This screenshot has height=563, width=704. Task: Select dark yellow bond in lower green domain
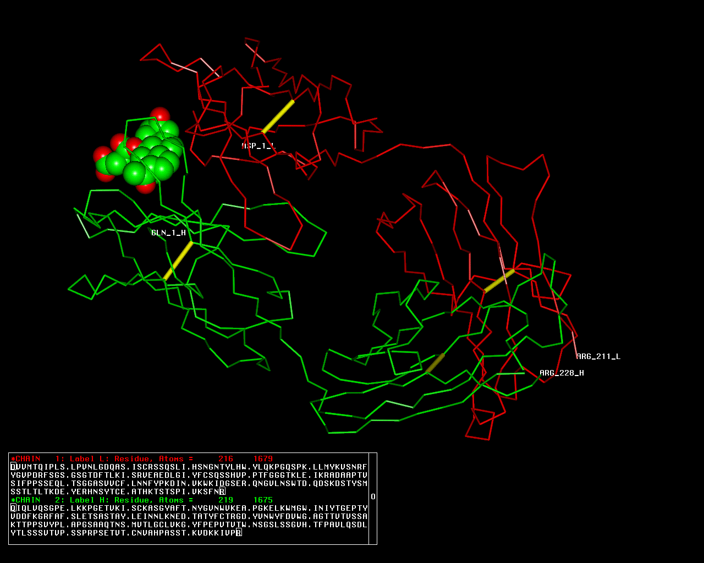coord(435,363)
